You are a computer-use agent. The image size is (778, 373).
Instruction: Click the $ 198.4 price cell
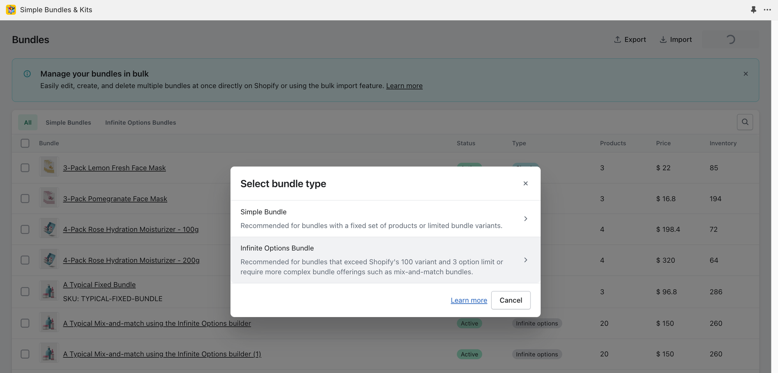pyautogui.click(x=668, y=230)
